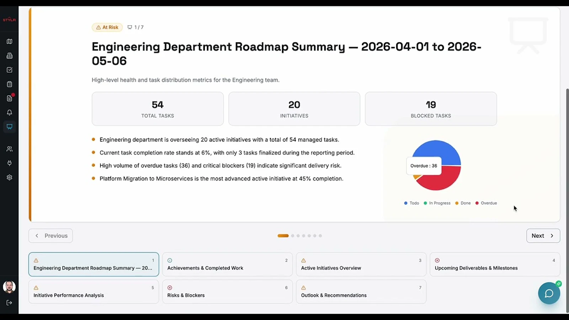Open slide 6 Risks & Blockers

[228, 292]
